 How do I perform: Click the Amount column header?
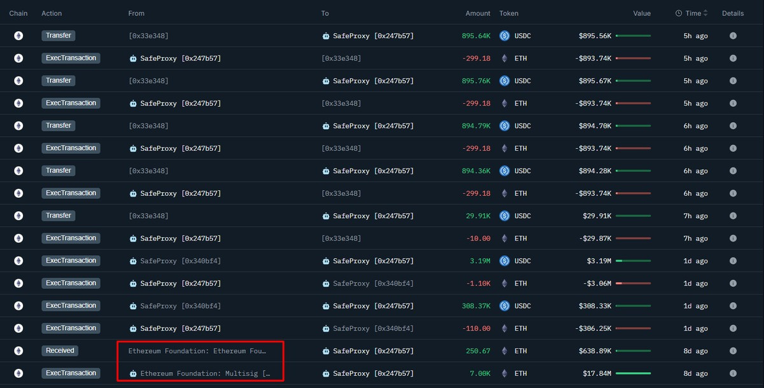[x=478, y=13]
